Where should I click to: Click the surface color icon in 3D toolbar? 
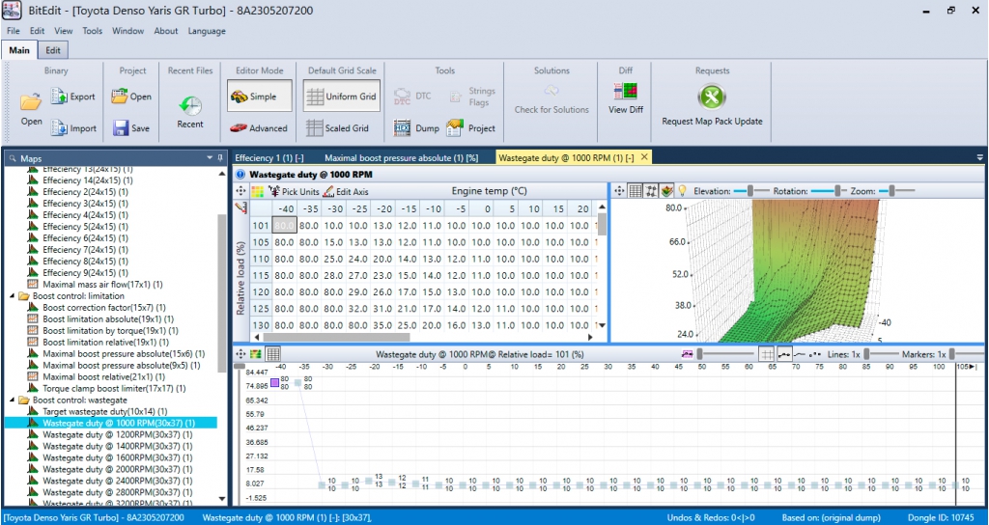[x=666, y=190]
